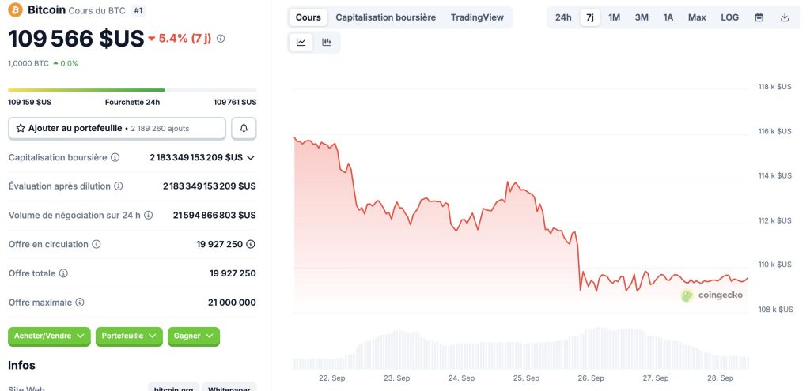Switch to line chart view icon

coord(301,43)
